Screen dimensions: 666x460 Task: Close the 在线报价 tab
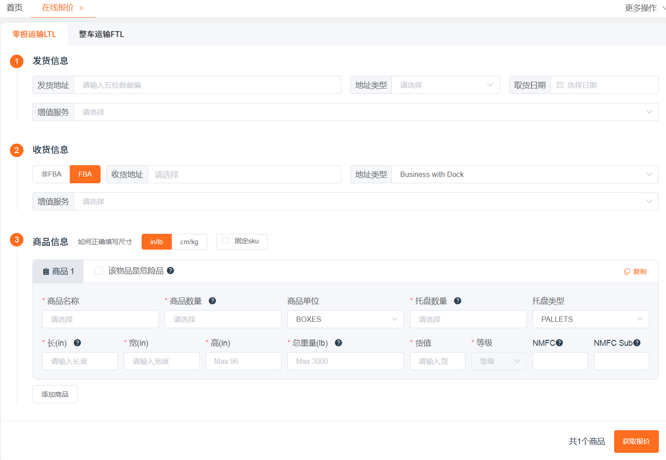pos(82,8)
